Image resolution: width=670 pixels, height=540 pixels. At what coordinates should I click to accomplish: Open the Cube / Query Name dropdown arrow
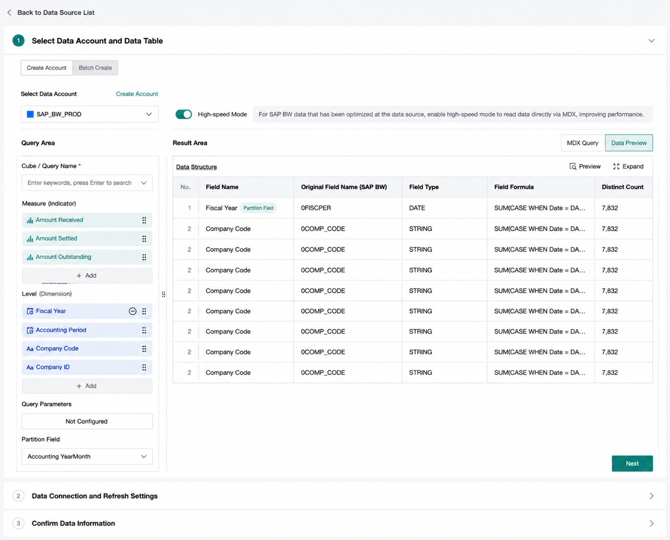point(143,183)
